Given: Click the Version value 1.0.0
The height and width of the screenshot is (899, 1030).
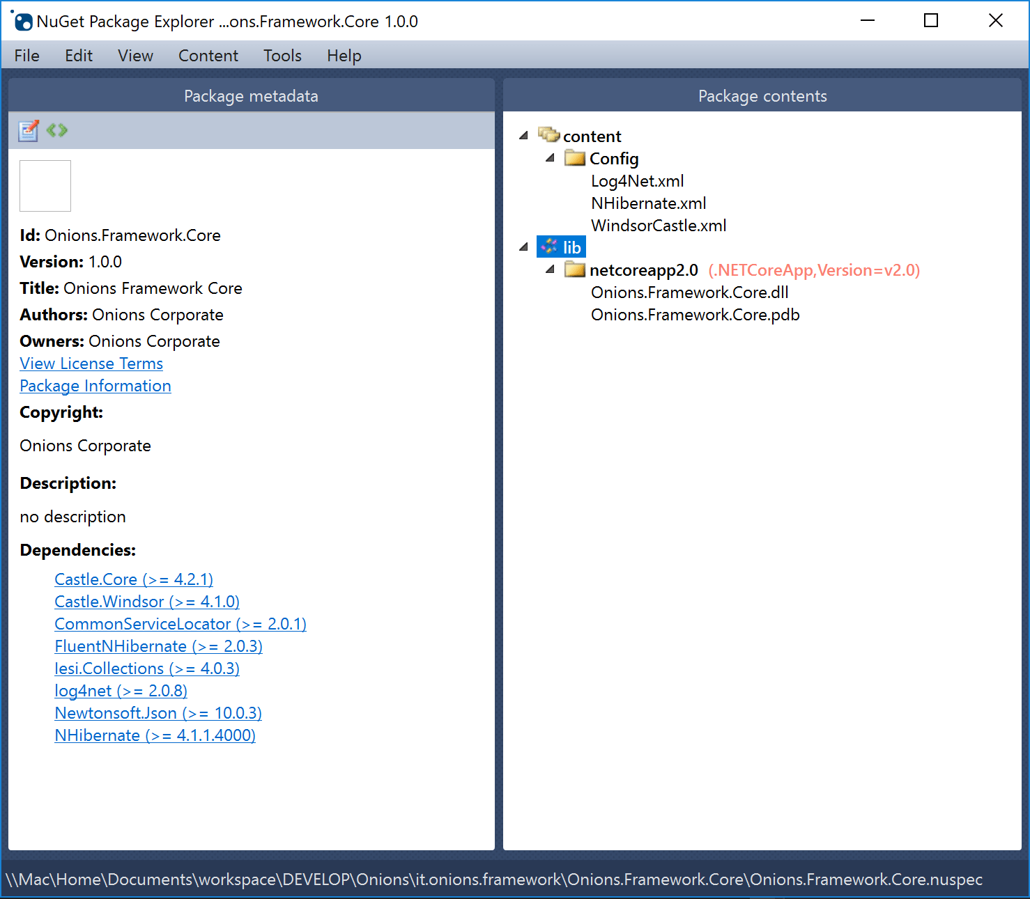Looking at the screenshot, I should (105, 262).
